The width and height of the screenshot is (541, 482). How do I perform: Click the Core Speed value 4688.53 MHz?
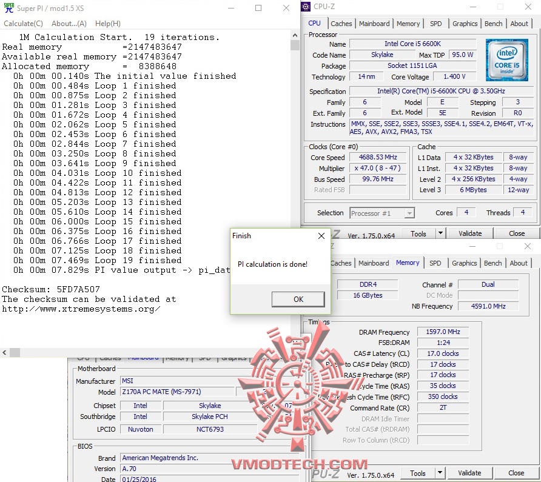coord(378,157)
